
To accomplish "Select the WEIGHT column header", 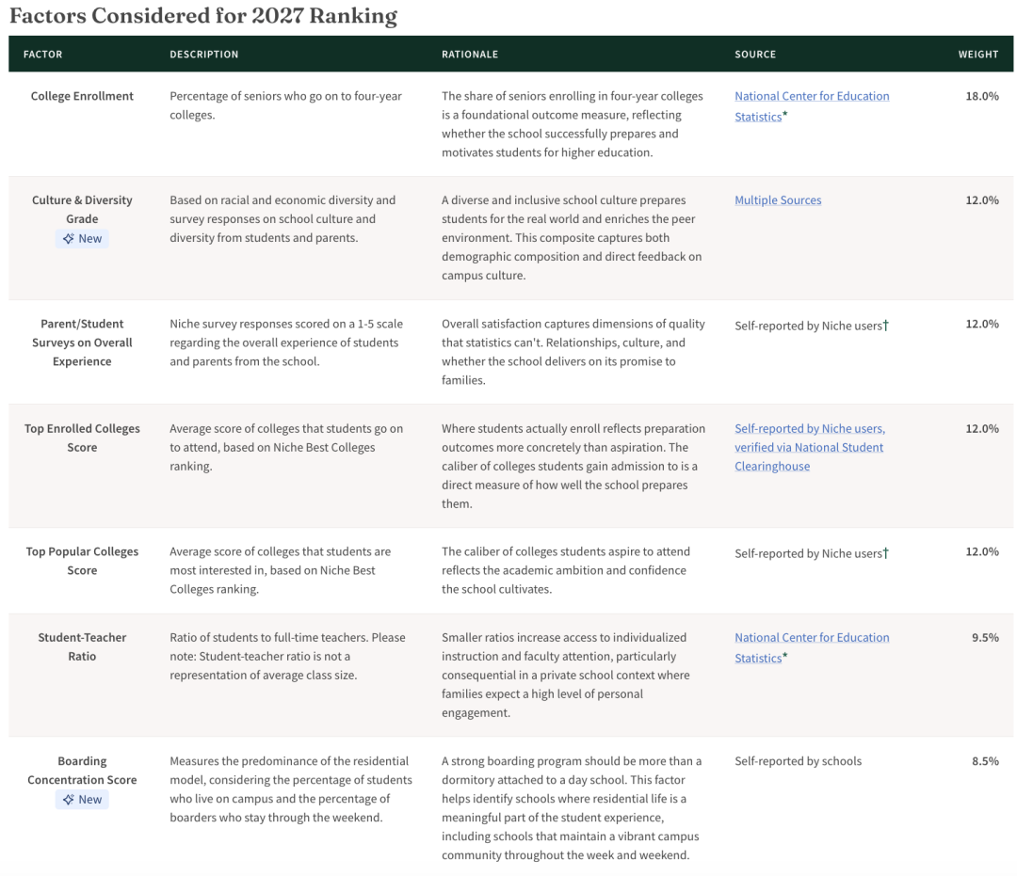I will point(978,55).
